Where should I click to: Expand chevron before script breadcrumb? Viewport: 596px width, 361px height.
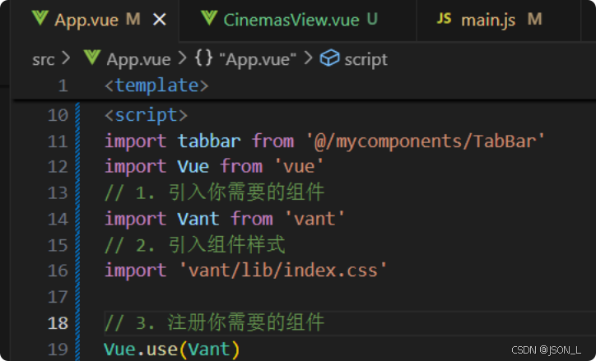[308, 58]
